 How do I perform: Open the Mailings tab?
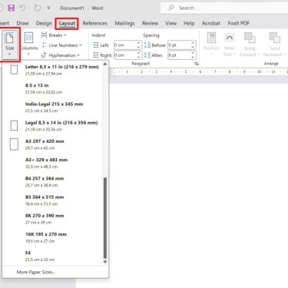tap(124, 23)
